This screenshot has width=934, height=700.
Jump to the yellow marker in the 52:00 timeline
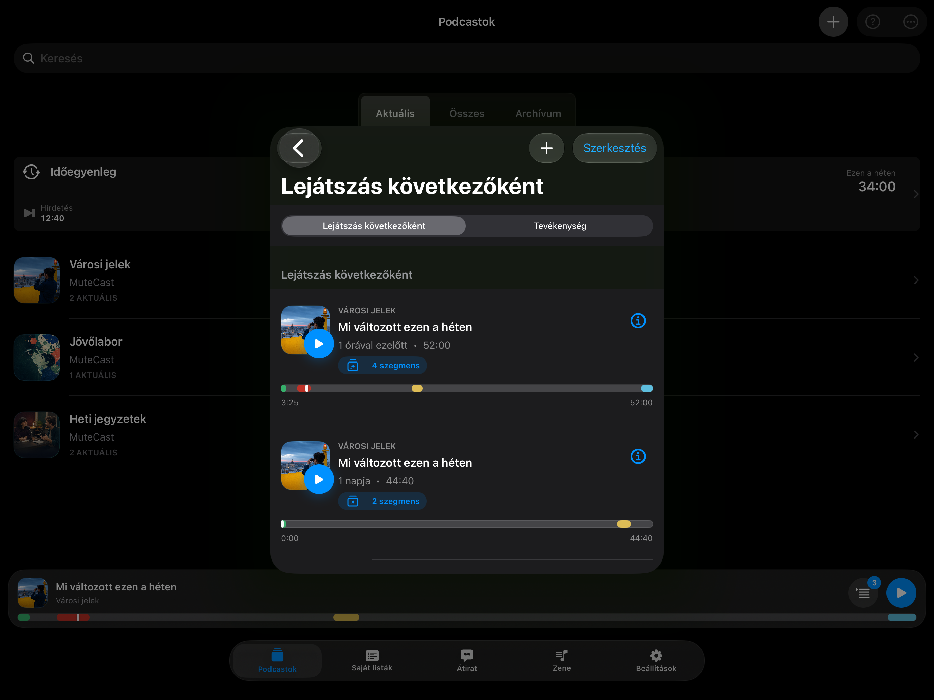pos(417,388)
